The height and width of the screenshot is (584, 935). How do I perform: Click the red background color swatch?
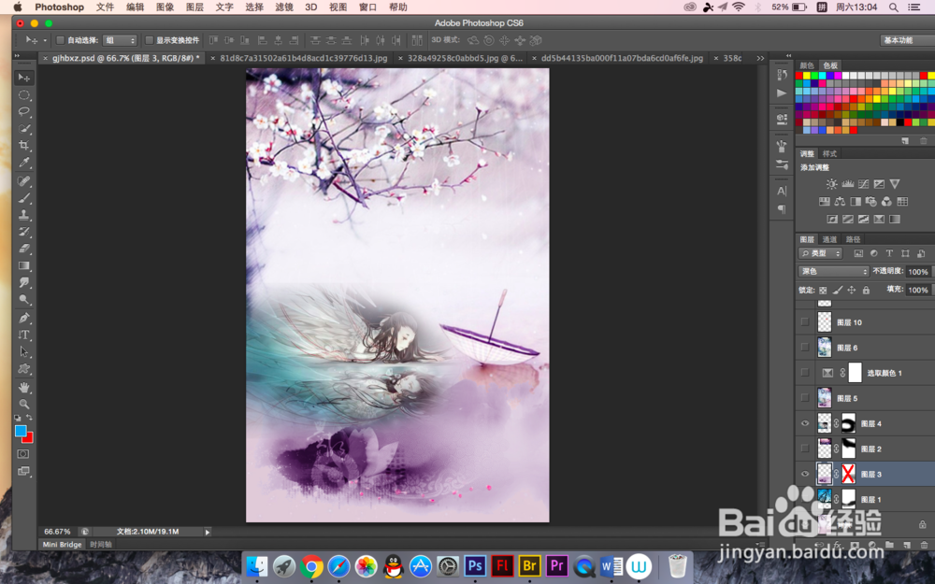(29, 438)
